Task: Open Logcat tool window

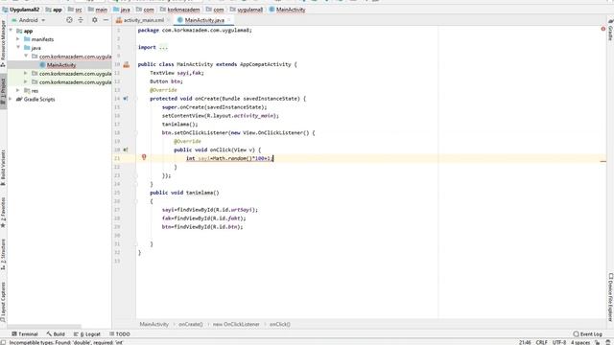Action: click(x=87, y=334)
